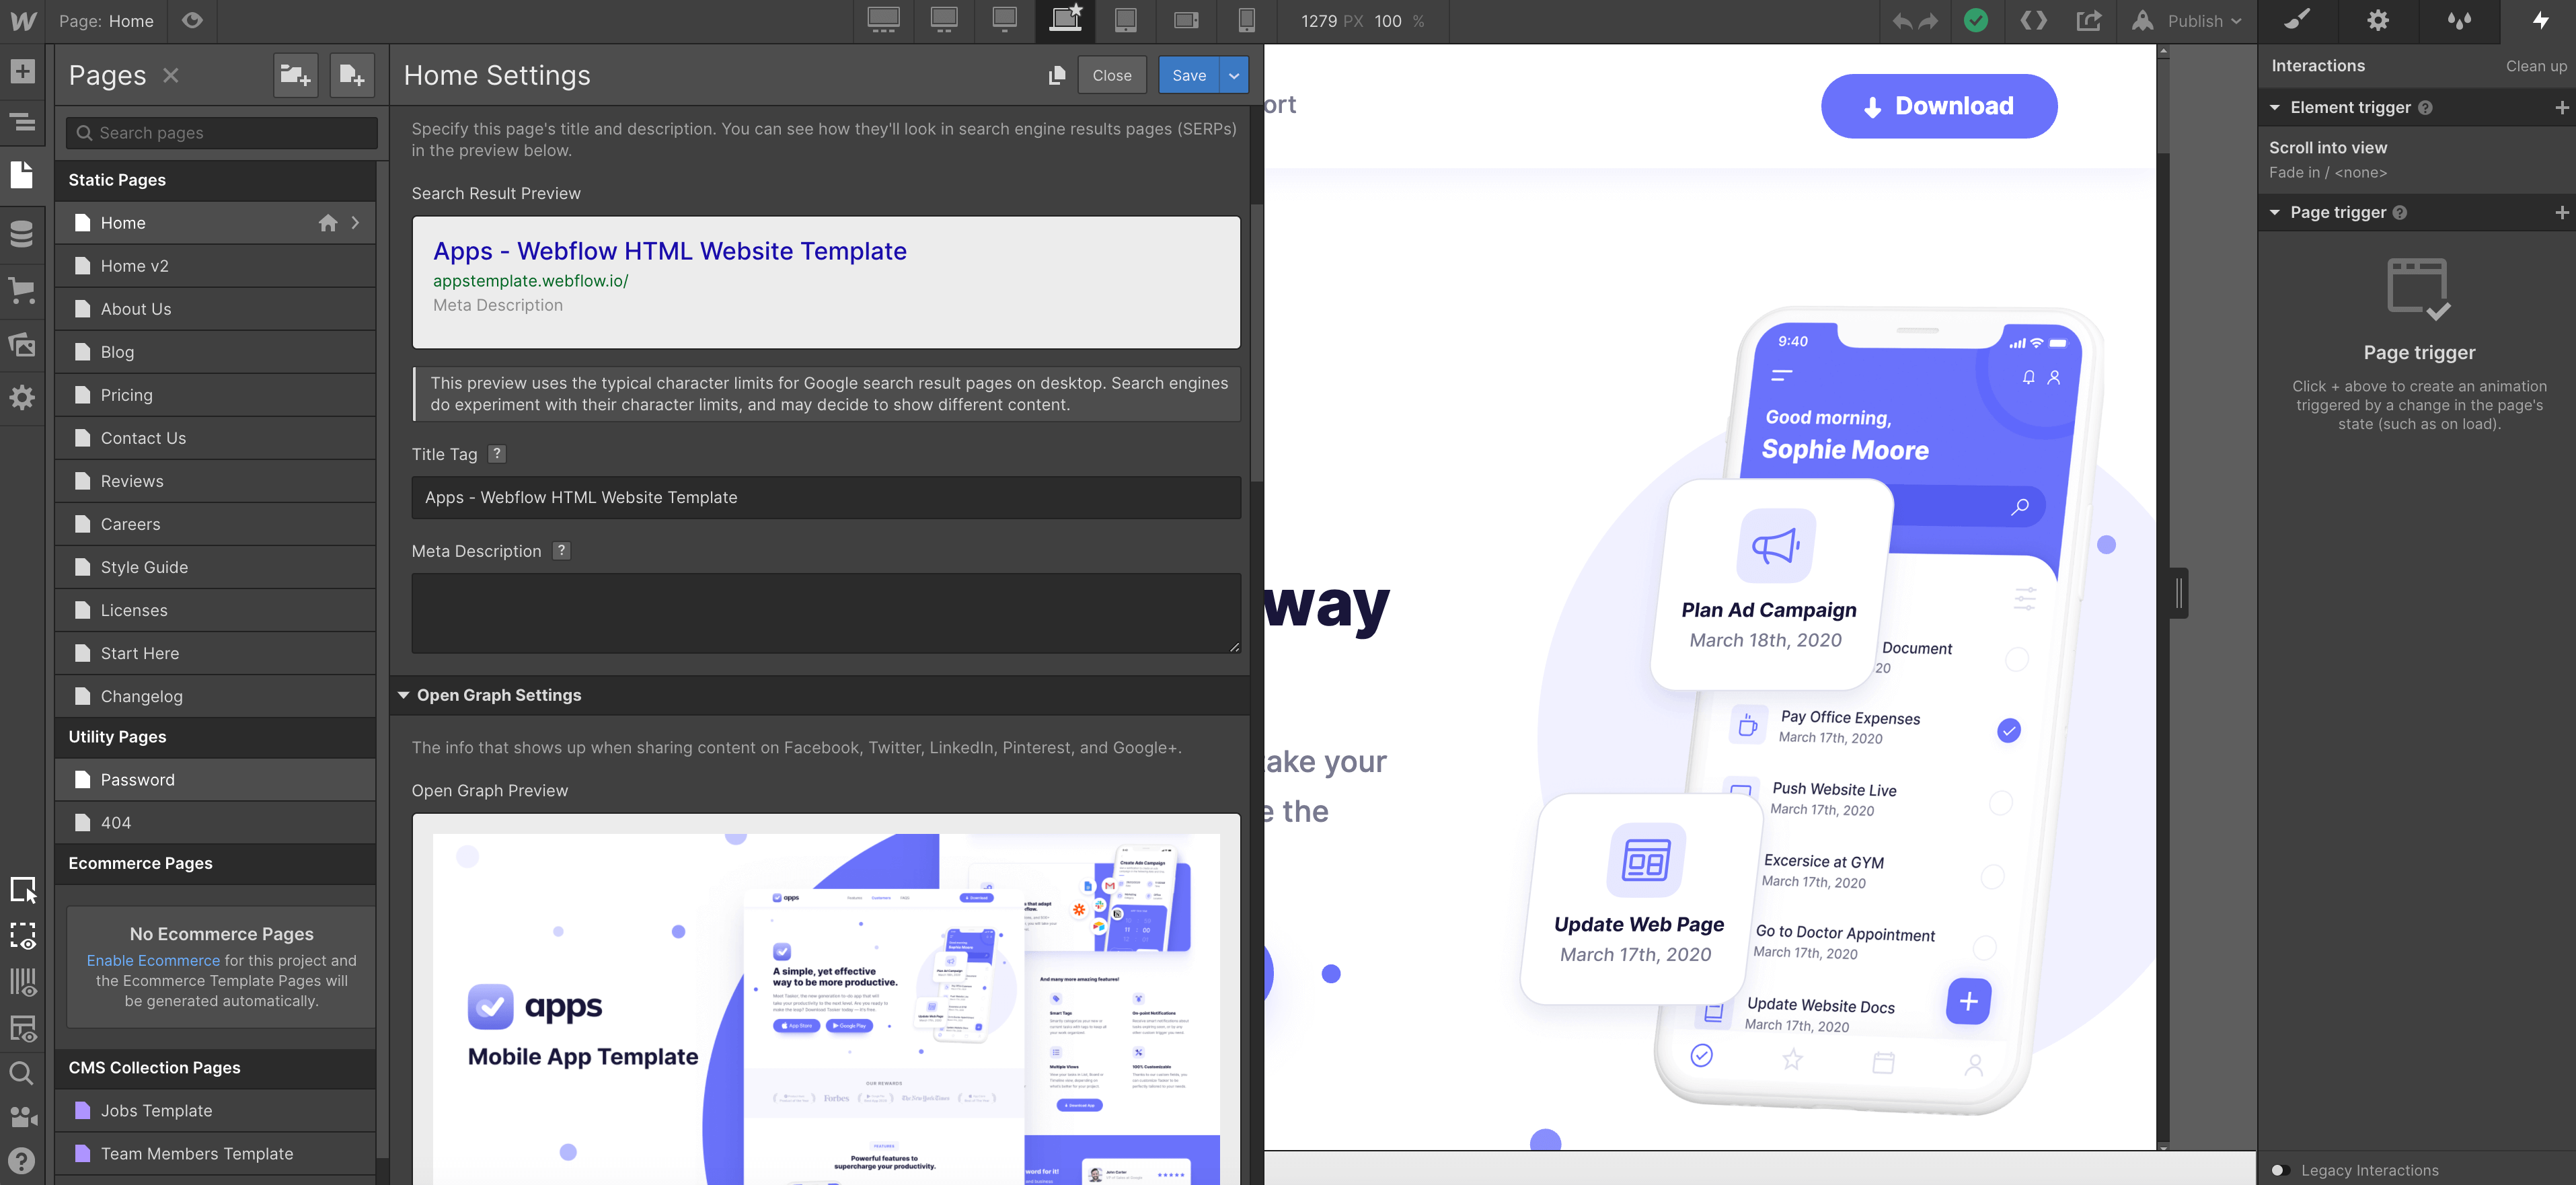The width and height of the screenshot is (2576, 1185).
Task: Mark the Pay Office Expenses task complete
Action: [x=2010, y=730]
